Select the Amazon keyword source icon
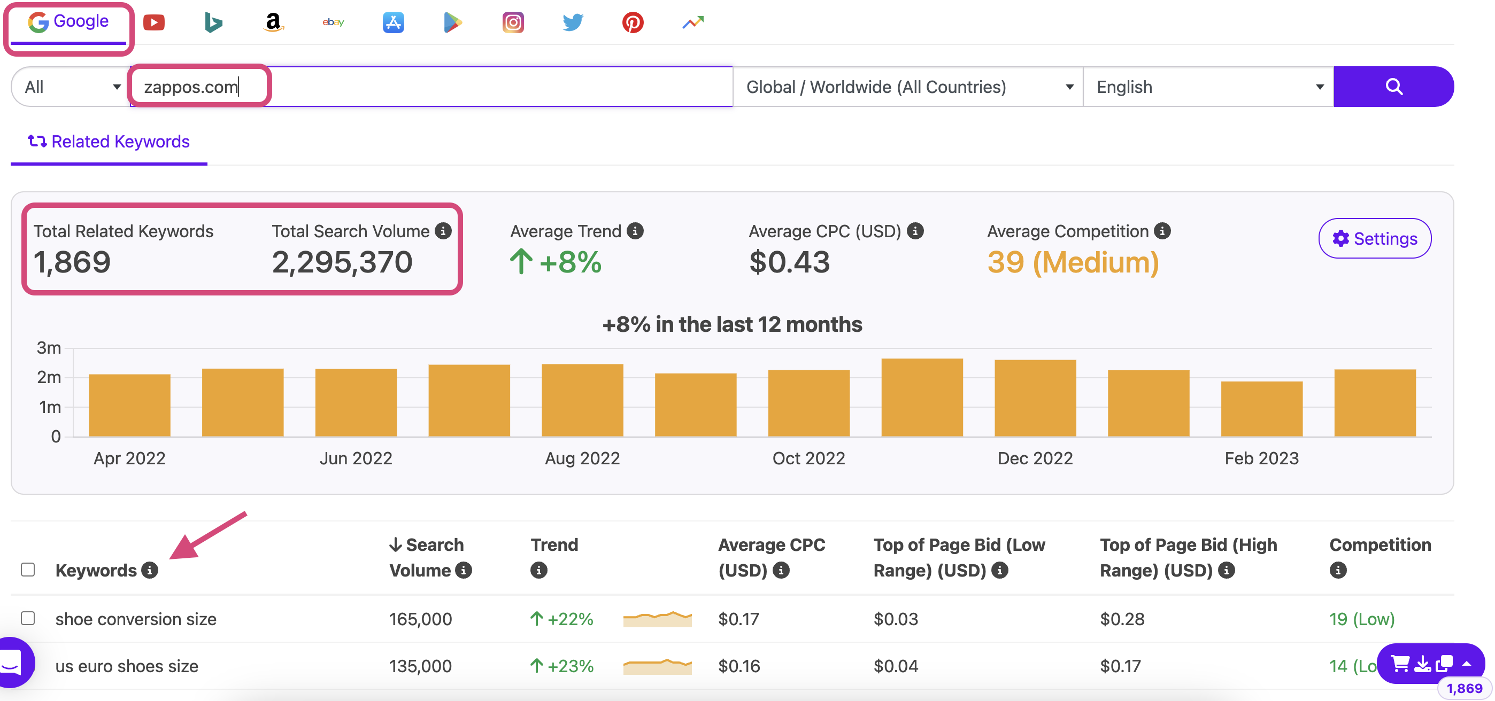Viewport: 1495px width, 701px height. click(x=273, y=22)
